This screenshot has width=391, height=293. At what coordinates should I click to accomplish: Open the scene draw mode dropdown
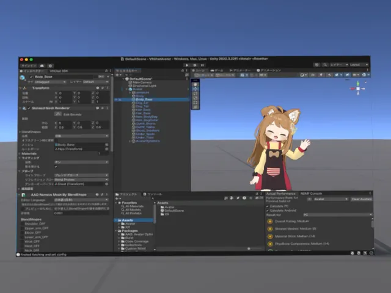point(304,75)
